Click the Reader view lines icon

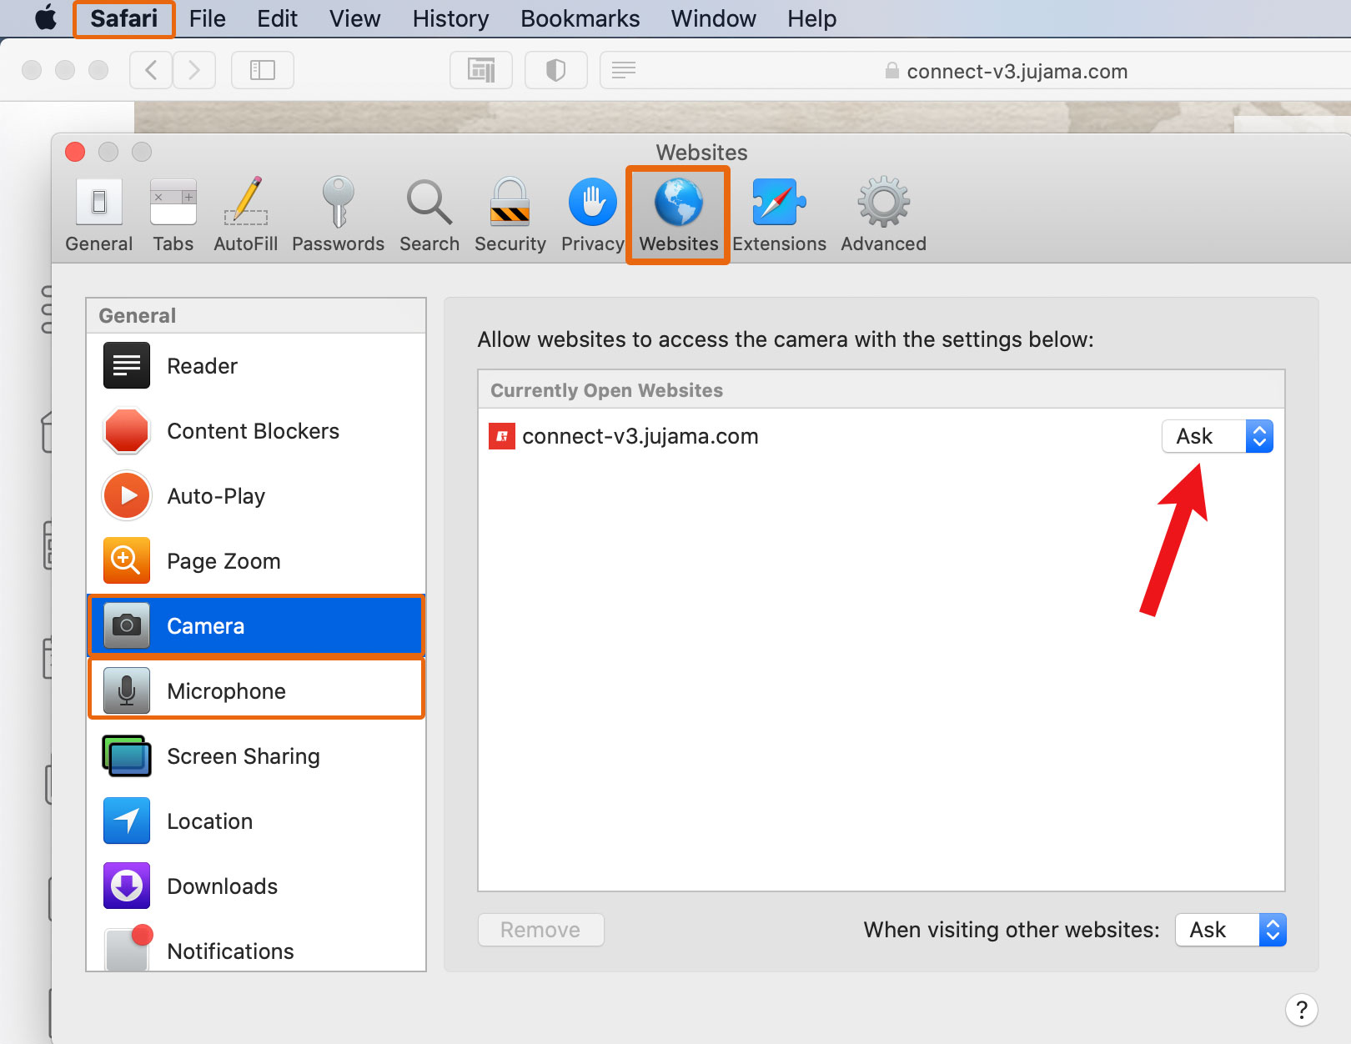[x=624, y=70]
